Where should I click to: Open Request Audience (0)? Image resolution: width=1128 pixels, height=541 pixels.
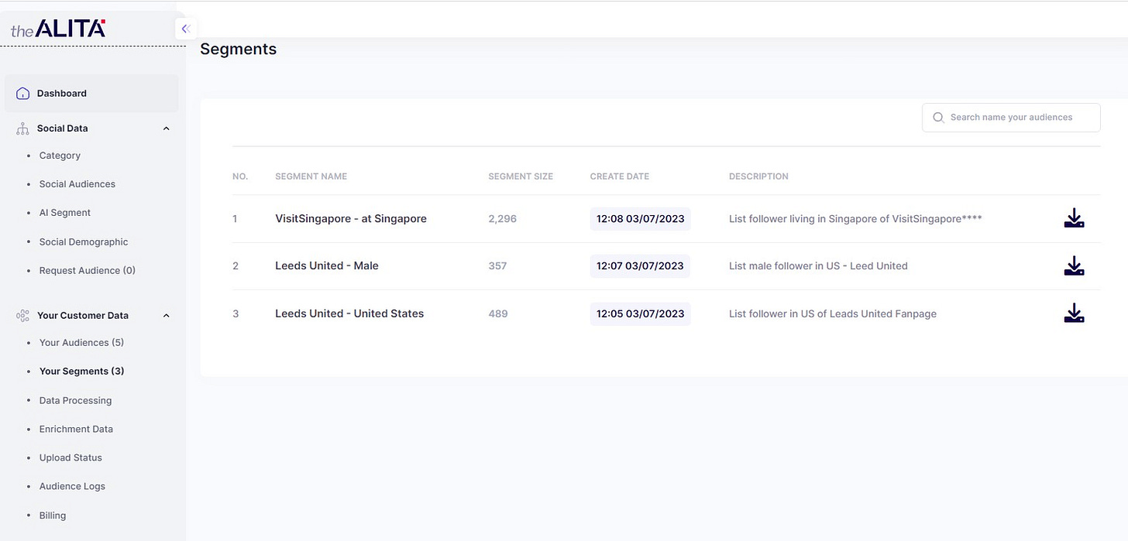pos(88,271)
